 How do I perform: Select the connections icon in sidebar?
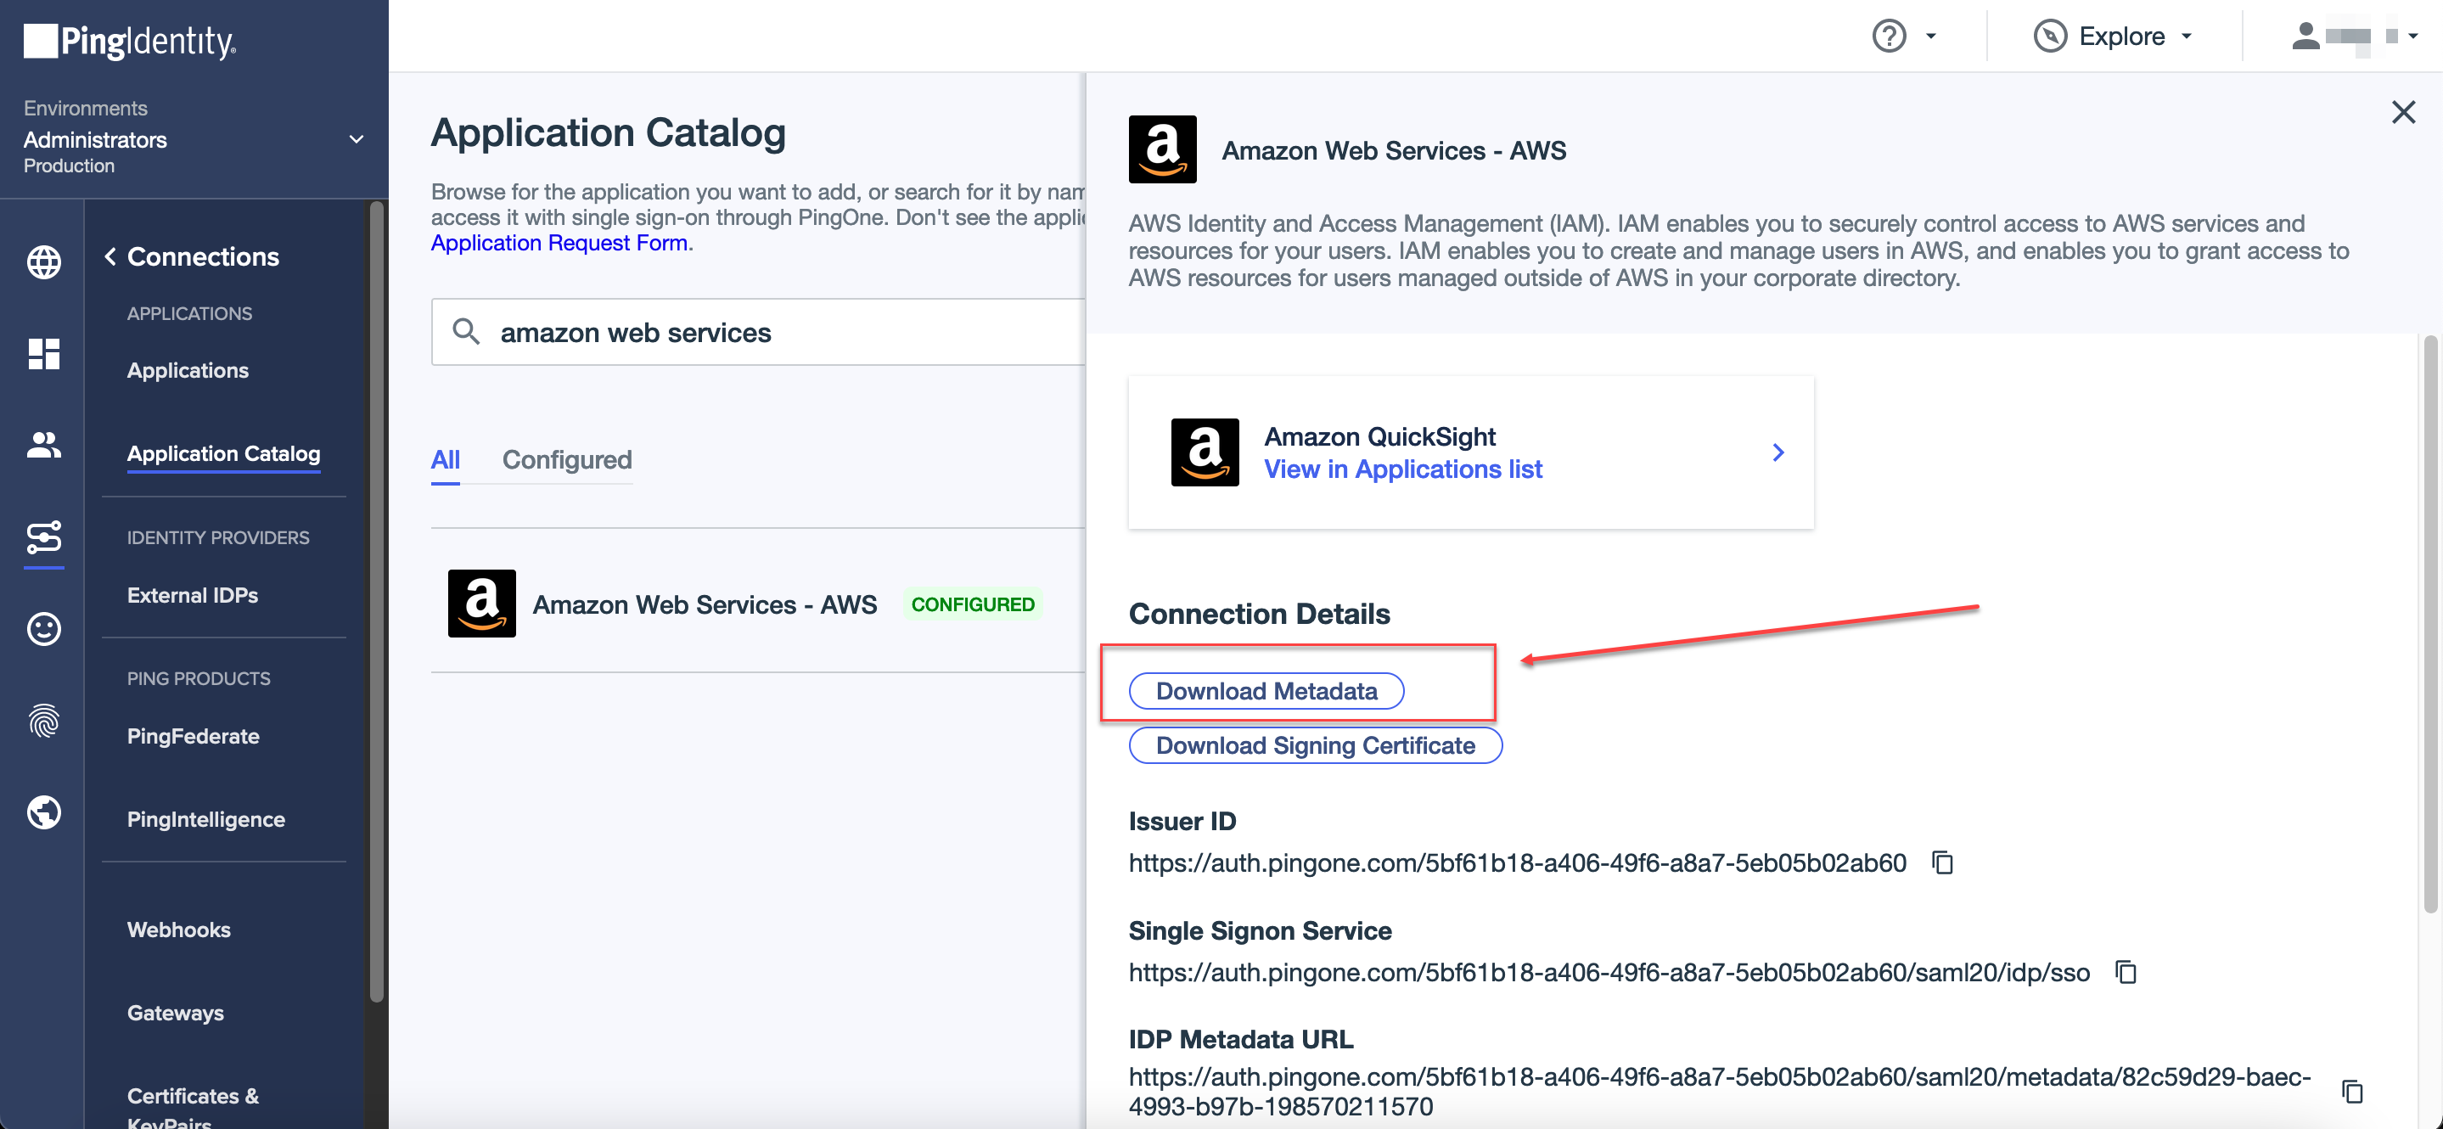click(x=43, y=538)
